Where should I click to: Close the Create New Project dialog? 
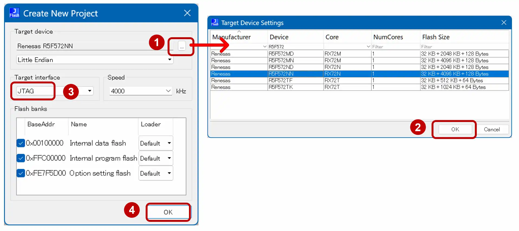(x=187, y=13)
